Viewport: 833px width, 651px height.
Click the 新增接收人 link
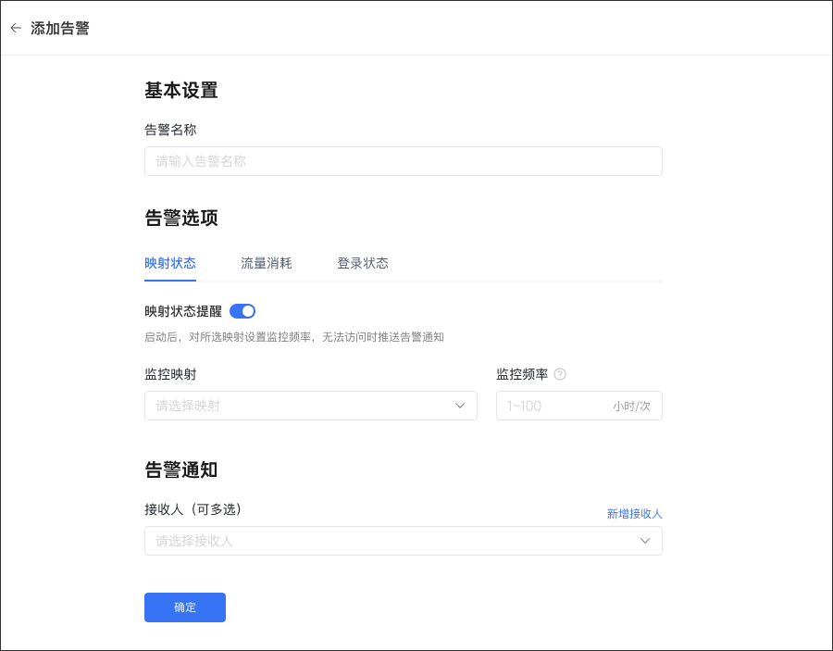pyautogui.click(x=634, y=513)
